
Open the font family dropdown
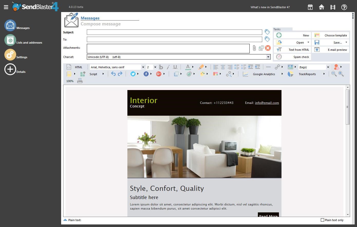143,67
